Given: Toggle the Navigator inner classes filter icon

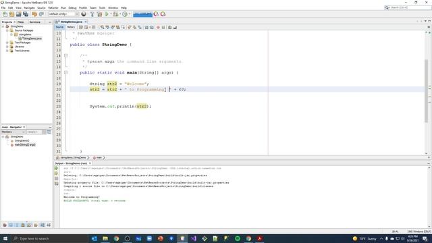Looking at the screenshot, I should [29, 225].
